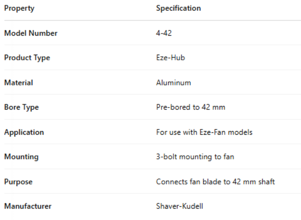Select the Purpose row label
The image size is (301, 220).
click(x=19, y=181)
